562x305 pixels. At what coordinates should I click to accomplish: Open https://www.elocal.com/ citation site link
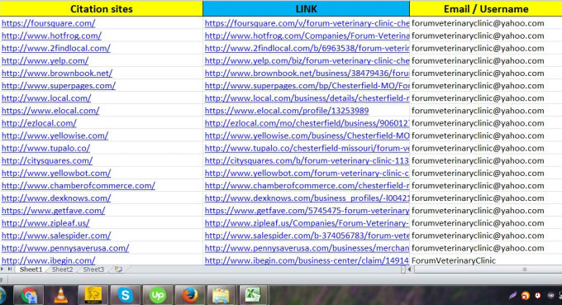(x=50, y=111)
